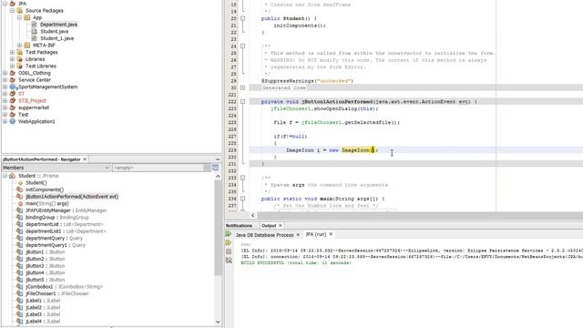Click the WebApplication1 globe icon

click(12, 121)
